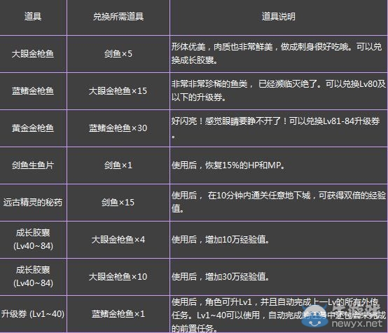Click the 角色可升Lv1 description text
Screen dimensions: 388x333
(279, 315)
